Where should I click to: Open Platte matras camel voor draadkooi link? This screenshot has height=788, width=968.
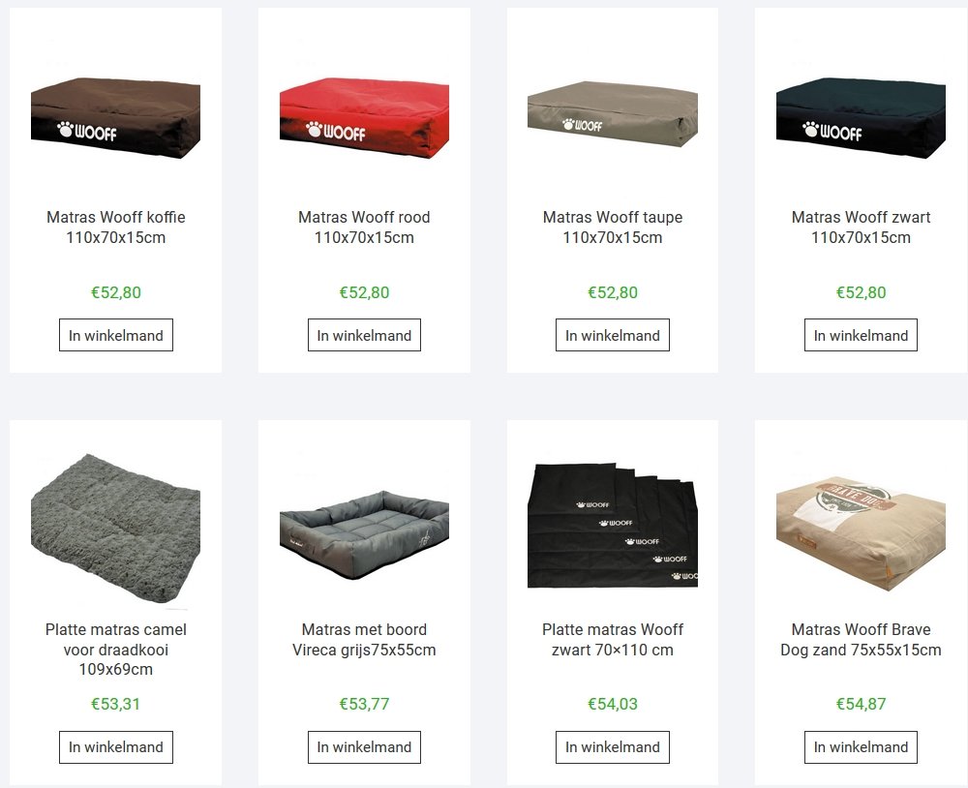click(x=116, y=649)
